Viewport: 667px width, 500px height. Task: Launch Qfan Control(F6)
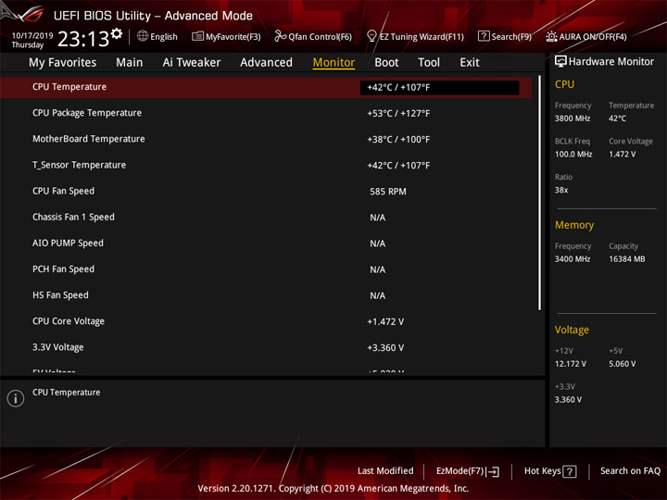(x=313, y=36)
